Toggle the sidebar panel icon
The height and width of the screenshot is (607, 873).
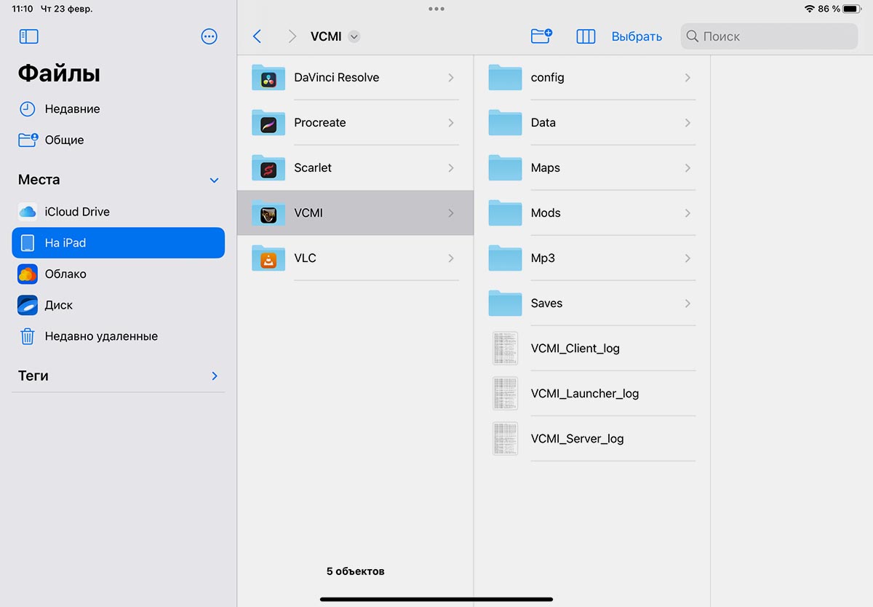coord(28,36)
